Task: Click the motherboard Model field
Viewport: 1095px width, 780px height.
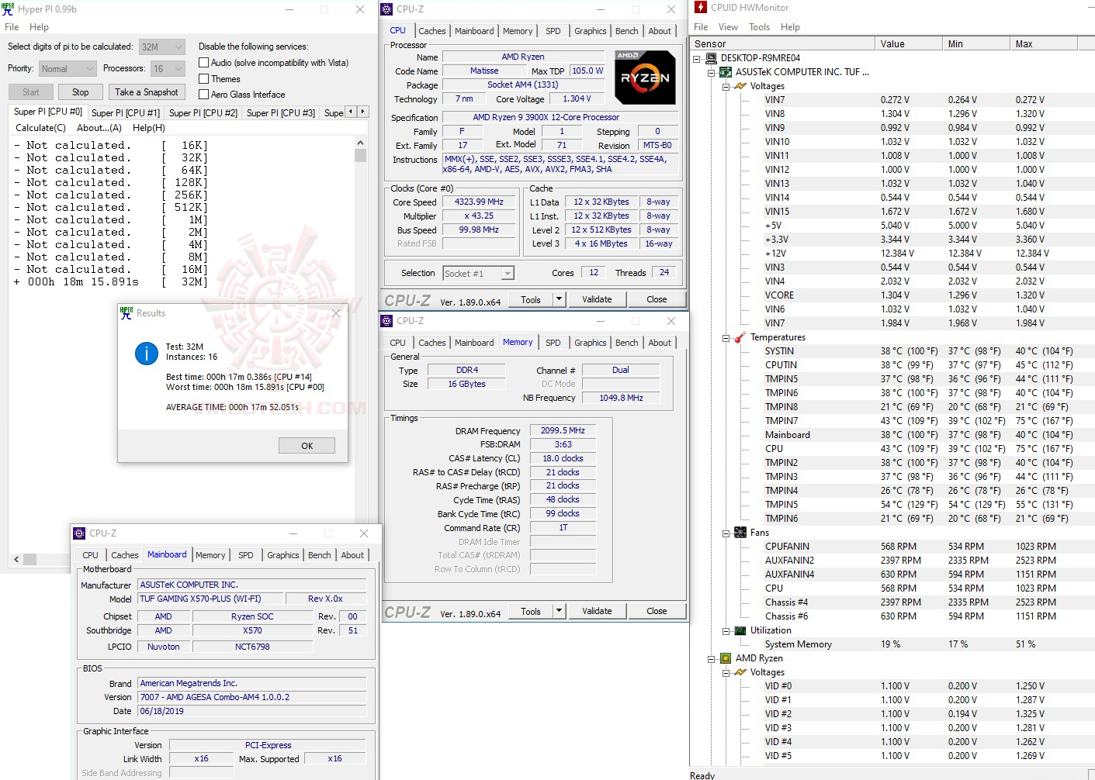Action: point(211,599)
